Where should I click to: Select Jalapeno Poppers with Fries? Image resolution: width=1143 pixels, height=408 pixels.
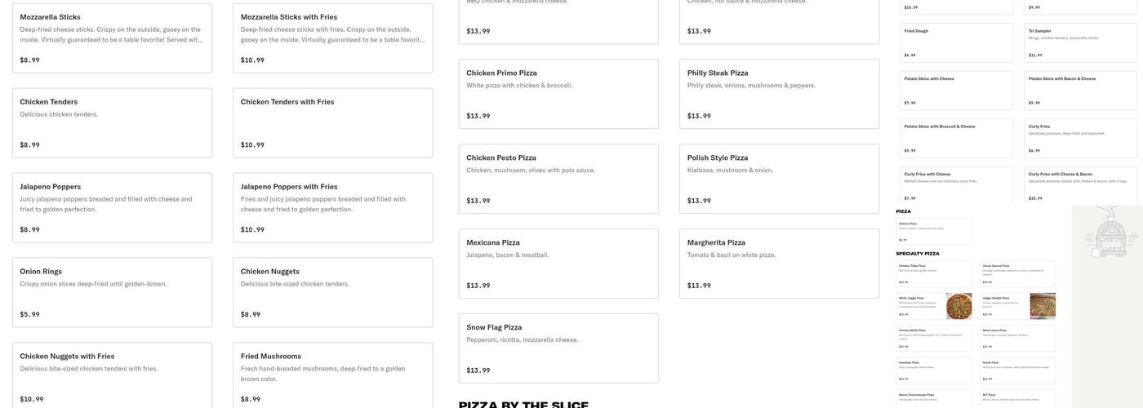point(333,208)
